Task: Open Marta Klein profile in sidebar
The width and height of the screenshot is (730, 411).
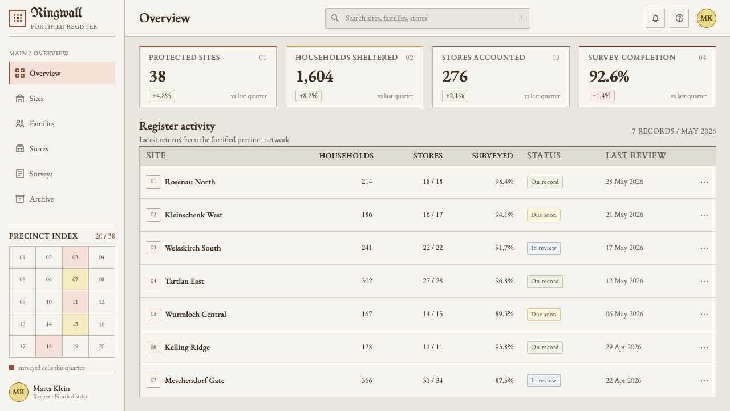Action: (x=62, y=392)
